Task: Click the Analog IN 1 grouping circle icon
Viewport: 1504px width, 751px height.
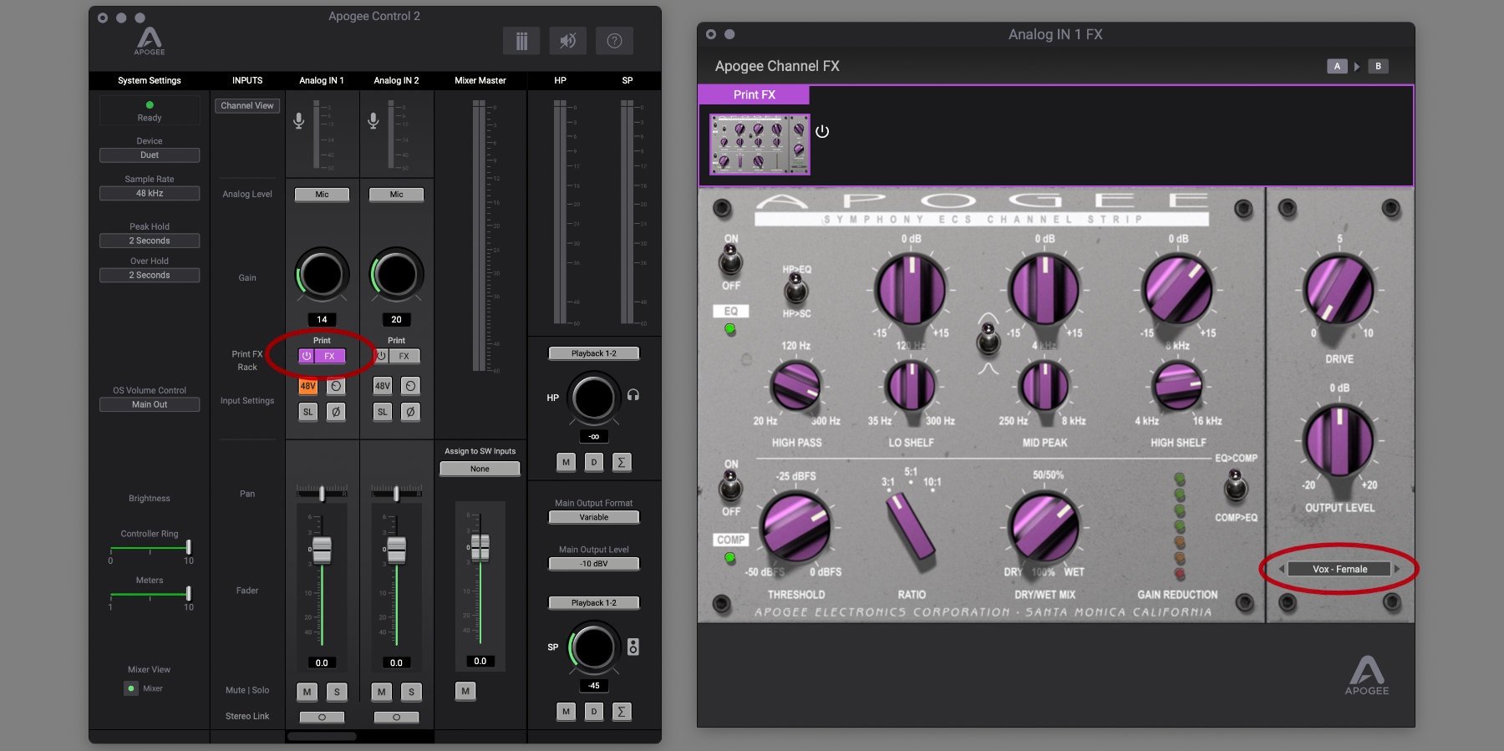Action: point(336,386)
